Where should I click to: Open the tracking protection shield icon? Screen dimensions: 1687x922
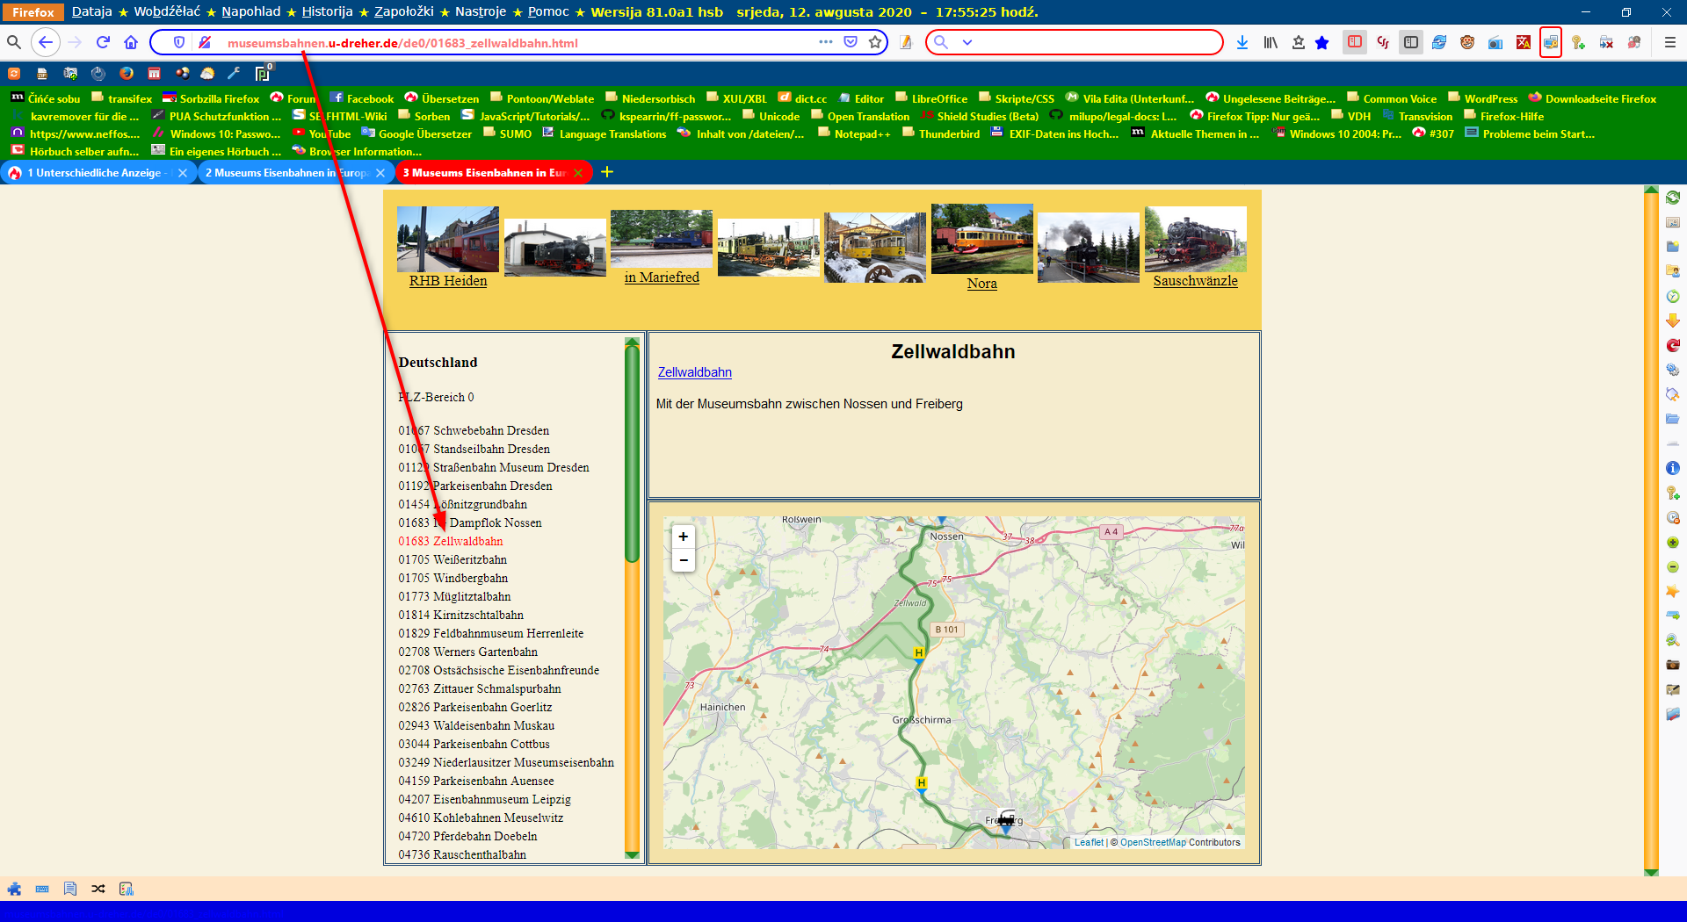[x=179, y=42]
